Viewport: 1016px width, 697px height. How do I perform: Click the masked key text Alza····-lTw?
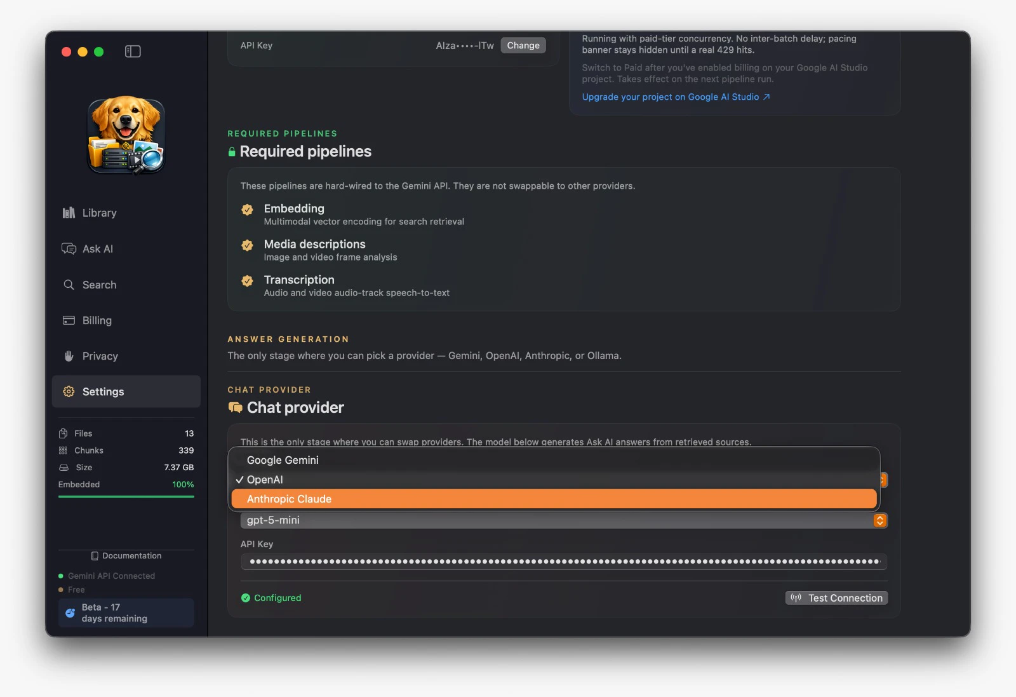(x=465, y=46)
